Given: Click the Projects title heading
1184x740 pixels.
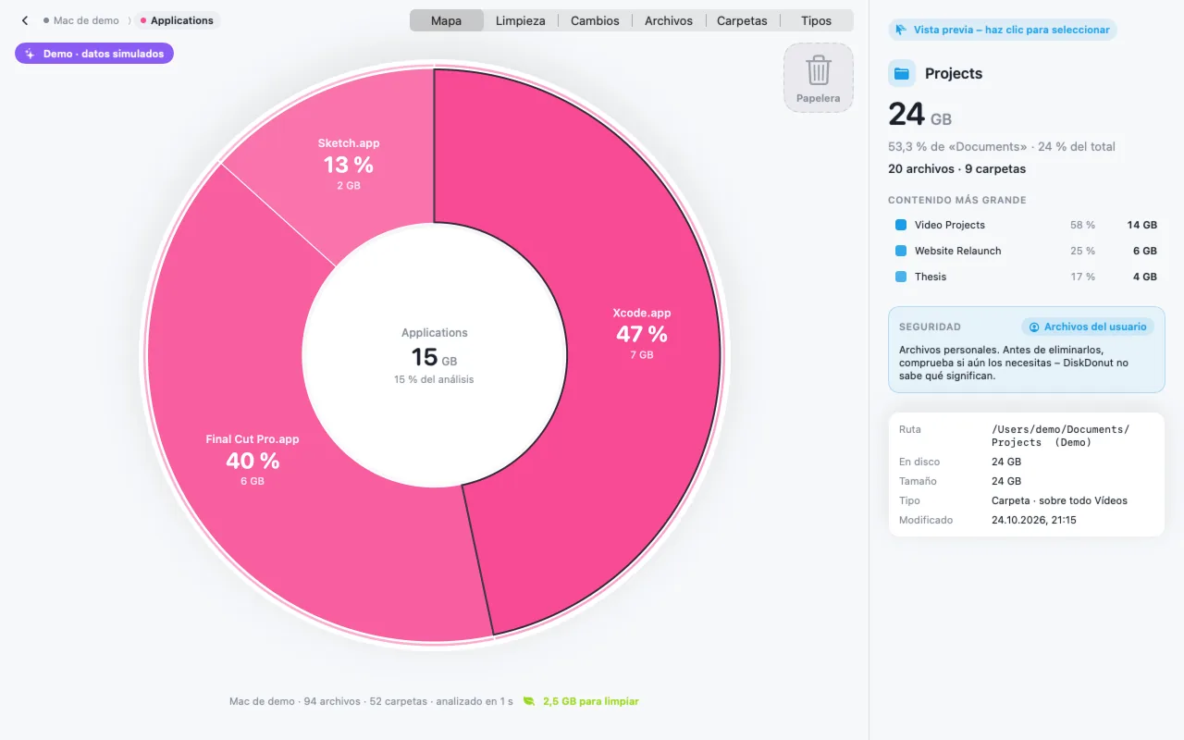Looking at the screenshot, I should (954, 73).
